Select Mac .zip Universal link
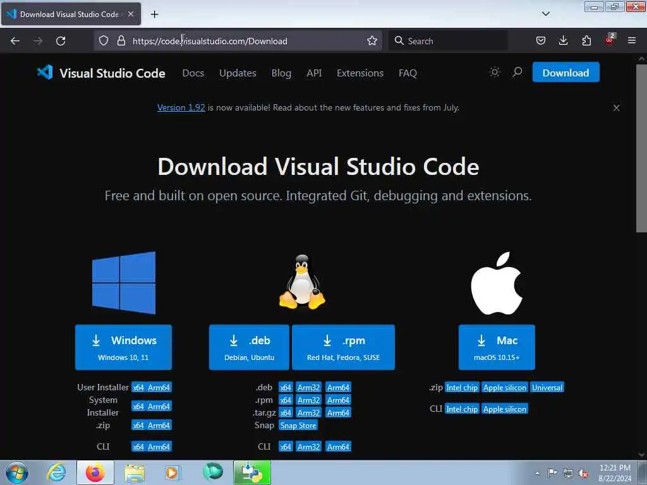This screenshot has width=647, height=485. click(547, 388)
